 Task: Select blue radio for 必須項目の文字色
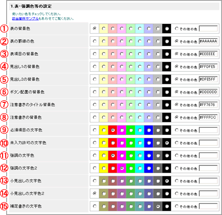pyautogui.click(x=149, y=130)
